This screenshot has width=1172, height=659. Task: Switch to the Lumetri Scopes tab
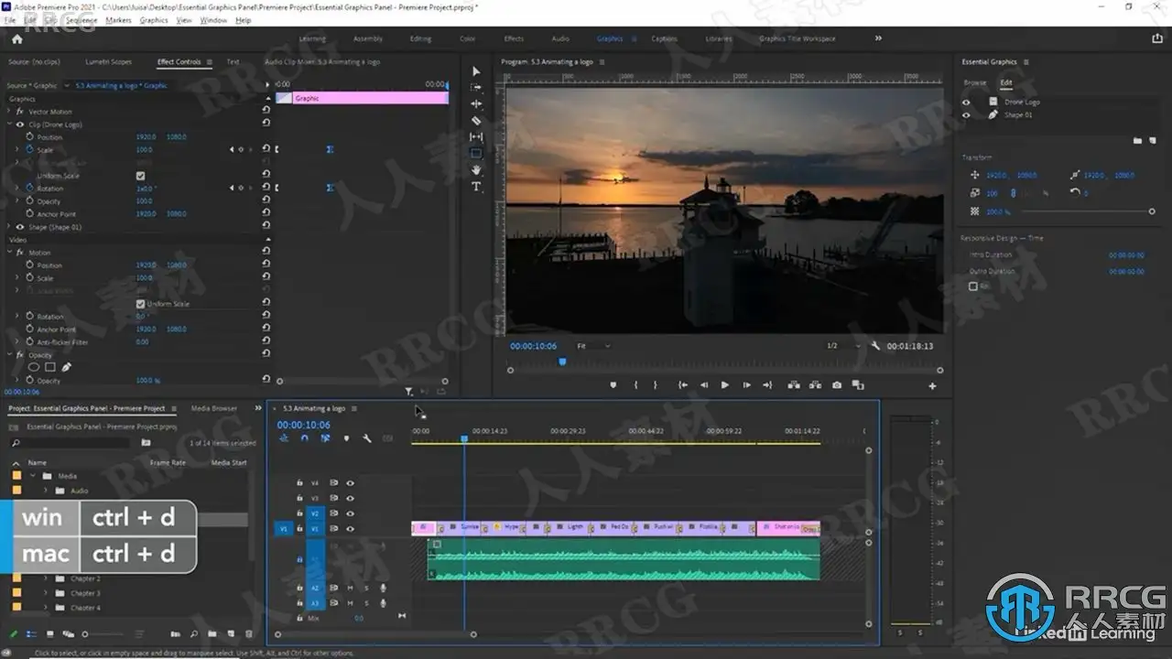(109, 62)
